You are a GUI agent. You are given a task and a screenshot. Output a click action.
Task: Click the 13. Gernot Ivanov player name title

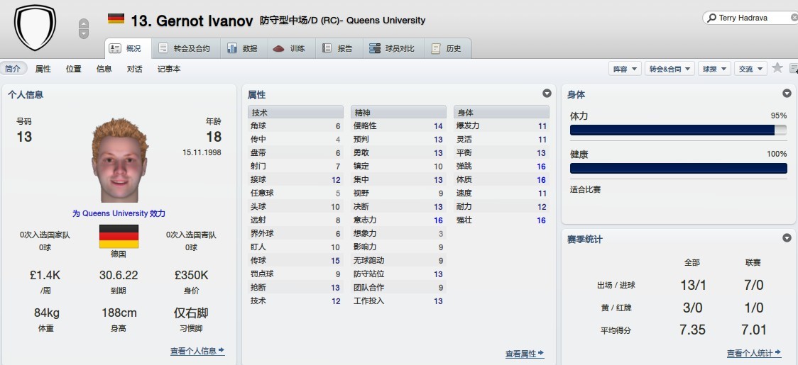click(192, 21)
